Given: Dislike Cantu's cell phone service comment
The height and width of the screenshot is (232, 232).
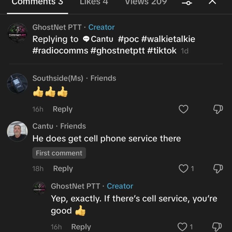Looking at the screenshot, I should pos(218,169).
